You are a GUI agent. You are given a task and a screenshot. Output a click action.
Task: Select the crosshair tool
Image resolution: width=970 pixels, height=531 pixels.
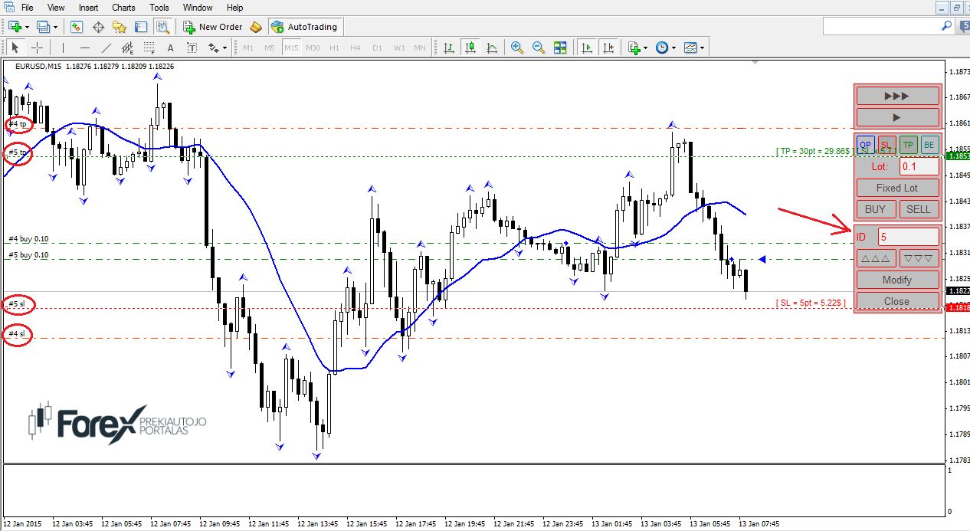point(37,48)
